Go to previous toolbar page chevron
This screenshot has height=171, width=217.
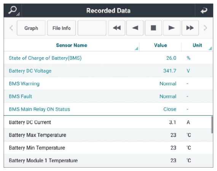point(11,28)
